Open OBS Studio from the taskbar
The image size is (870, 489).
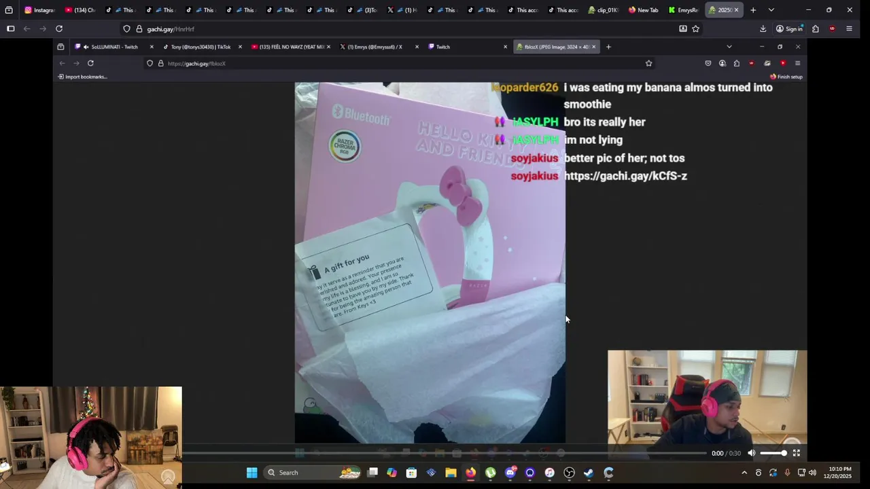coord(570,473)
